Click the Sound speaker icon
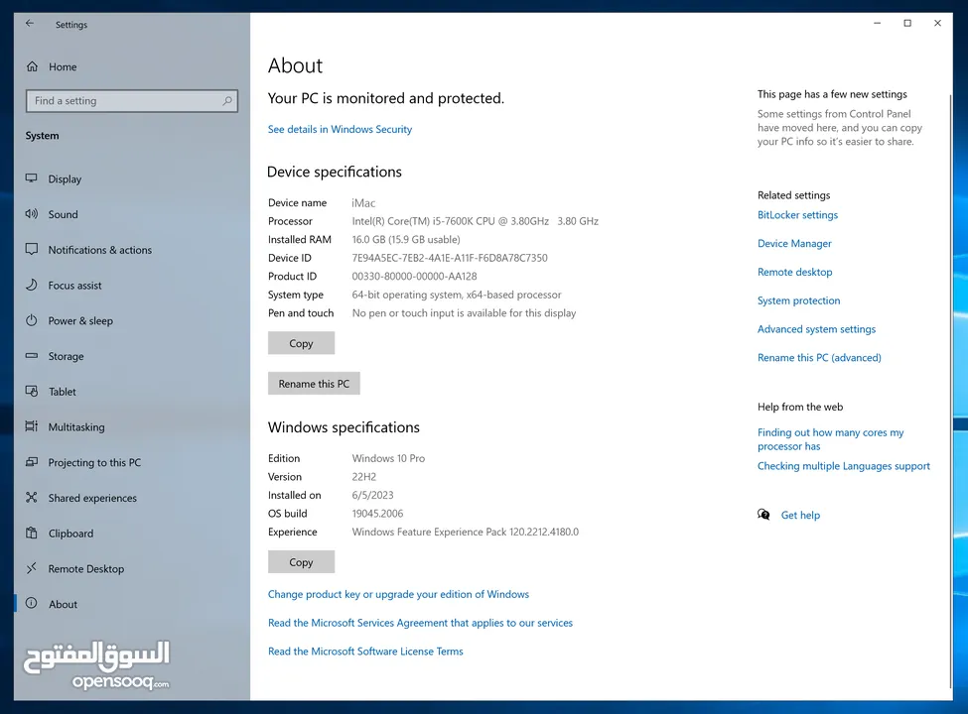Screen dimensions: 968x714 [32, 214]
